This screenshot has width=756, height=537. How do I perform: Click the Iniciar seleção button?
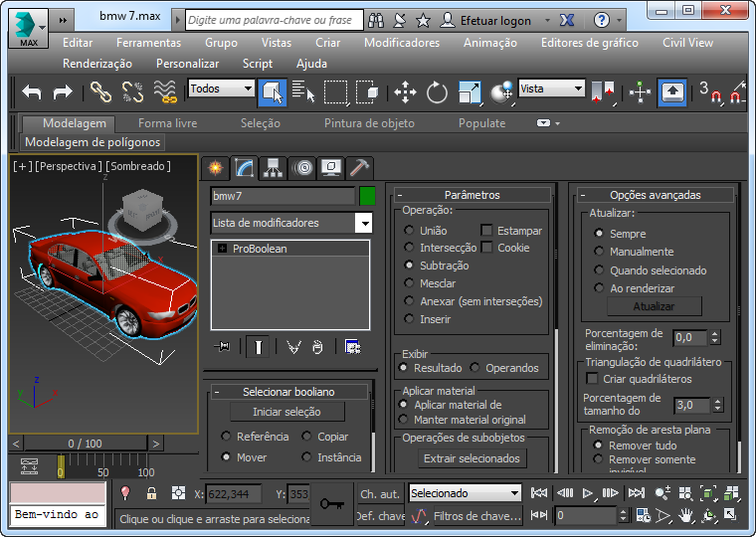click(x=286, y=412)
